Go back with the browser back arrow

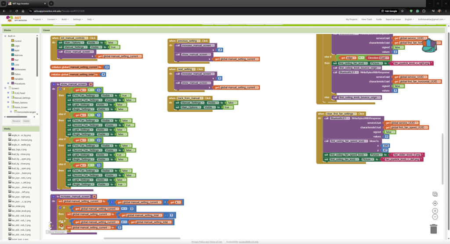click(x=4, y=11)
